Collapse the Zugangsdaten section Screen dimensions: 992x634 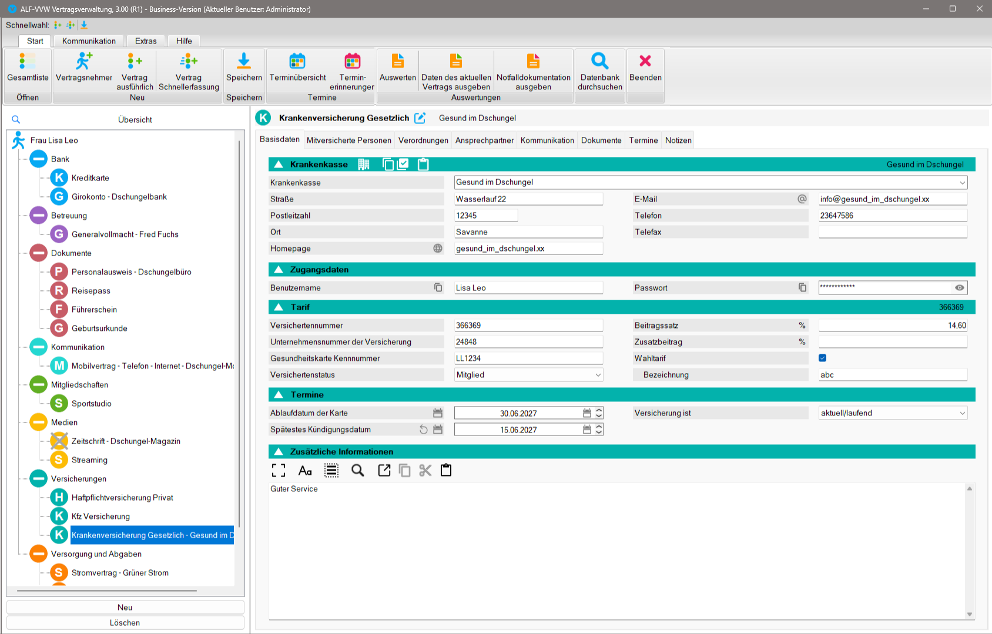(x=279, y=270)
